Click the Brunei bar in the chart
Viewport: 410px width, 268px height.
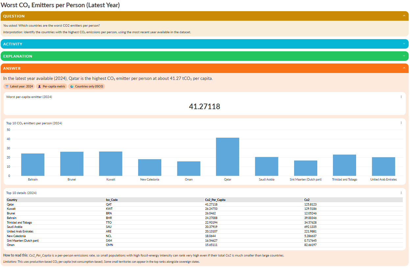pyautogui.click(x=72, y=164)
